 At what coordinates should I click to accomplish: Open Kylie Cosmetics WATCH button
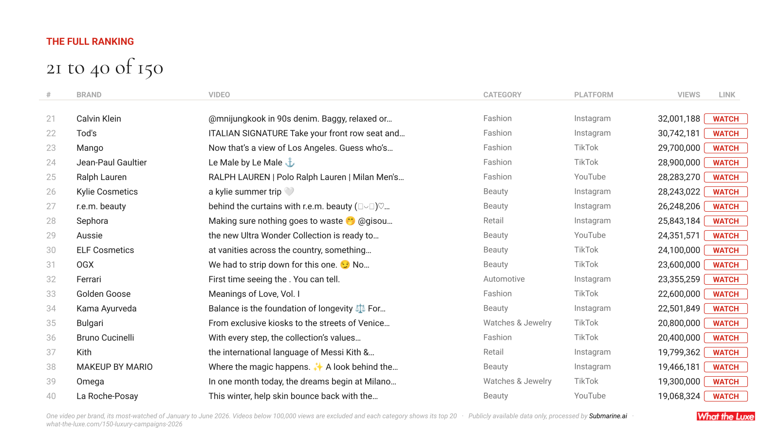(x=725, y=192)
